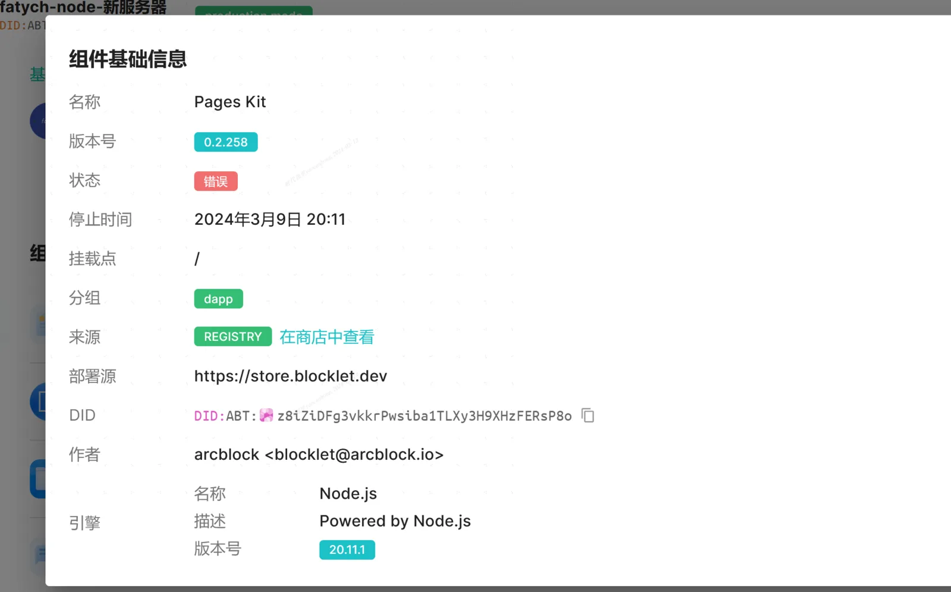
Task: Click the 错误 status badge
Action: [216, 181]
